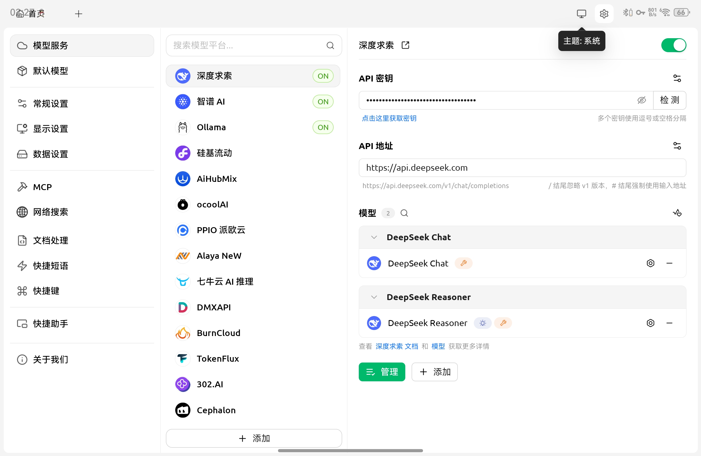Select the TokenFlux provider
Screen dimensions: 701x456
coord(253,359)
